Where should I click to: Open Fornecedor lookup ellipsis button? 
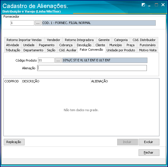point(38,23)
